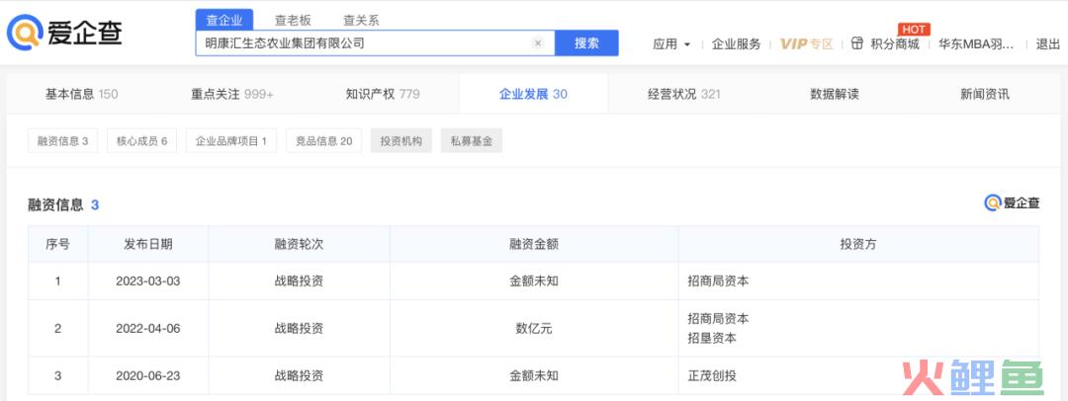Click the 融资金额 column header
Image resolution: width=1068 pixels, height=401 pixels.
(x=534, y=244)
